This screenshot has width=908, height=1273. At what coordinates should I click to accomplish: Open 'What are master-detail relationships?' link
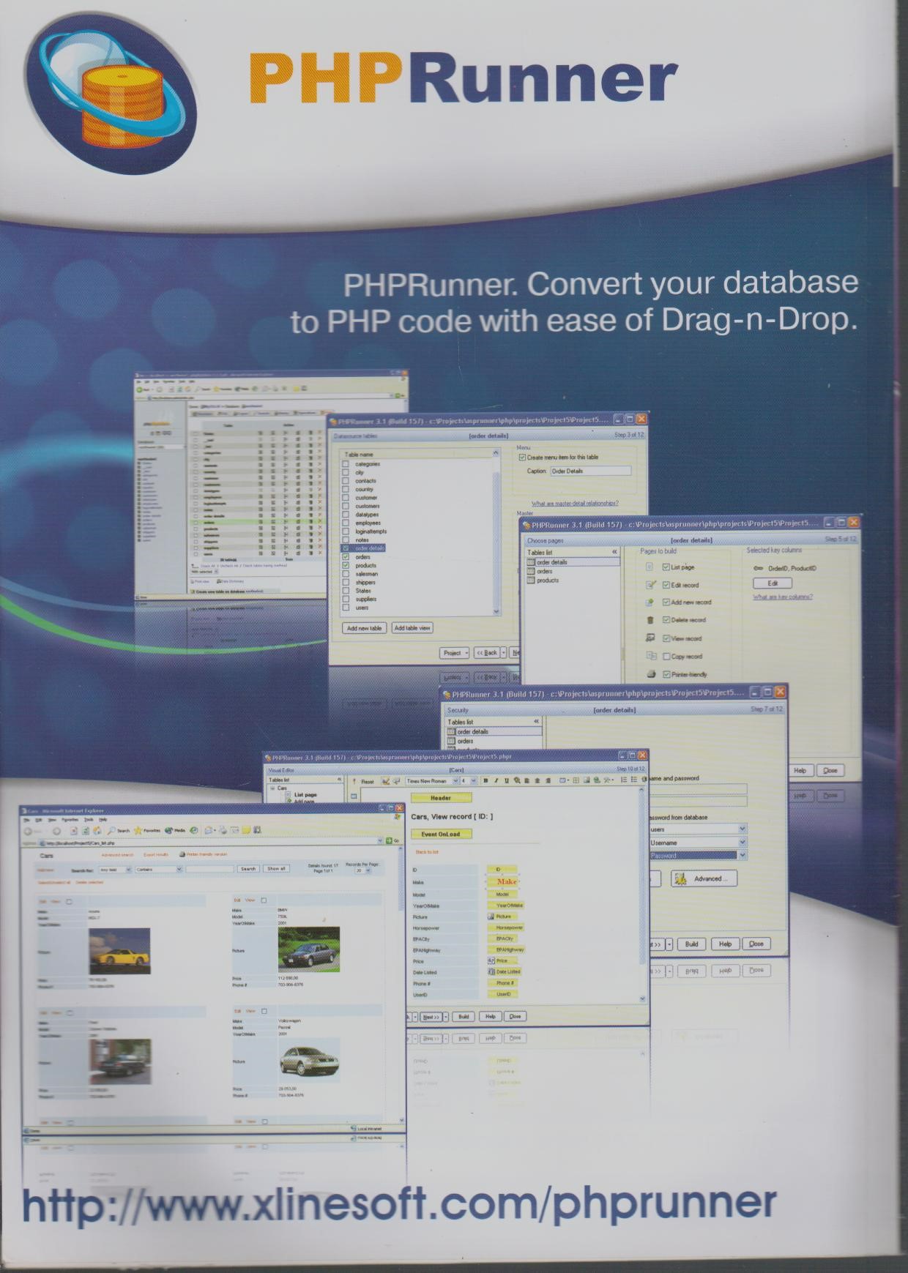coord(575,503)
